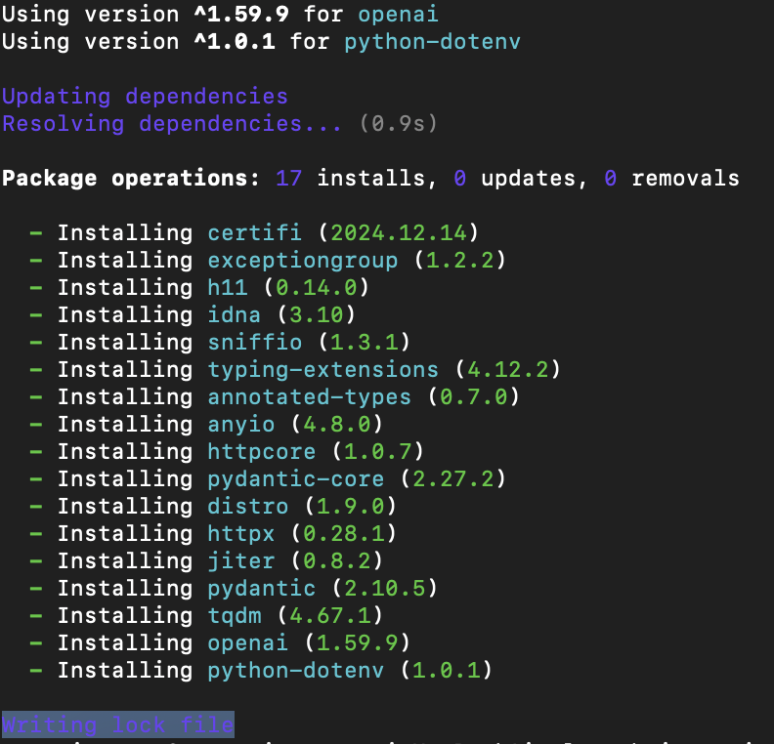Viewport: 774px width, 744px height.
Task: Click the 'tqdm' package name
Action: [235, 616]
